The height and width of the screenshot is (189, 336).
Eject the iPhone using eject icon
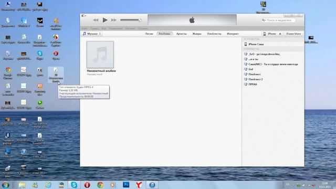280,34
